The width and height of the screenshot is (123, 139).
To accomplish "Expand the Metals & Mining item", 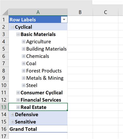I will (24, 78).
